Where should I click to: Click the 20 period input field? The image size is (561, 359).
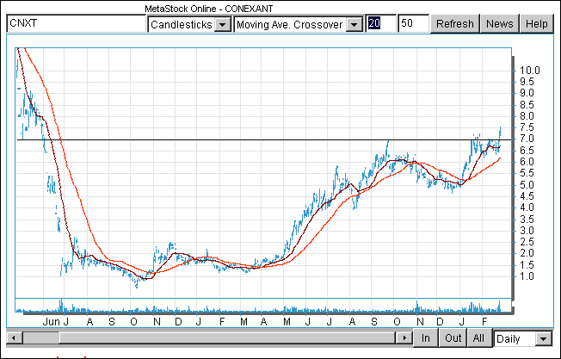[380, 23]
